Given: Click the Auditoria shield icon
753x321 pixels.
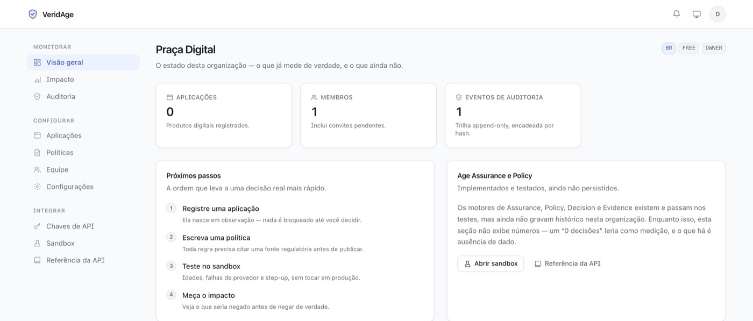Looking at the screenshot, I should click(37, 97).
